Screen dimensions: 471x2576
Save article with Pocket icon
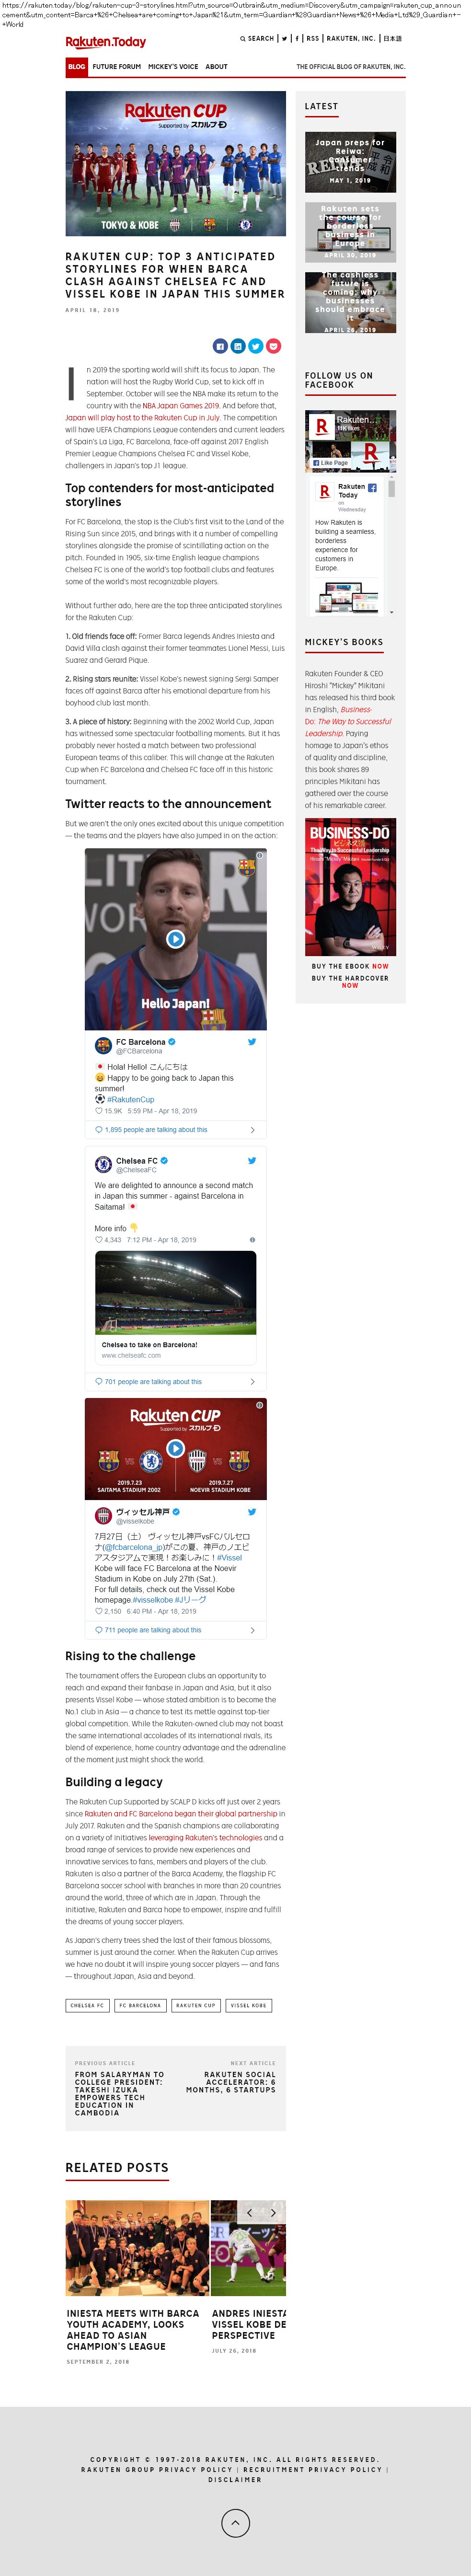(x=273, y=346)
